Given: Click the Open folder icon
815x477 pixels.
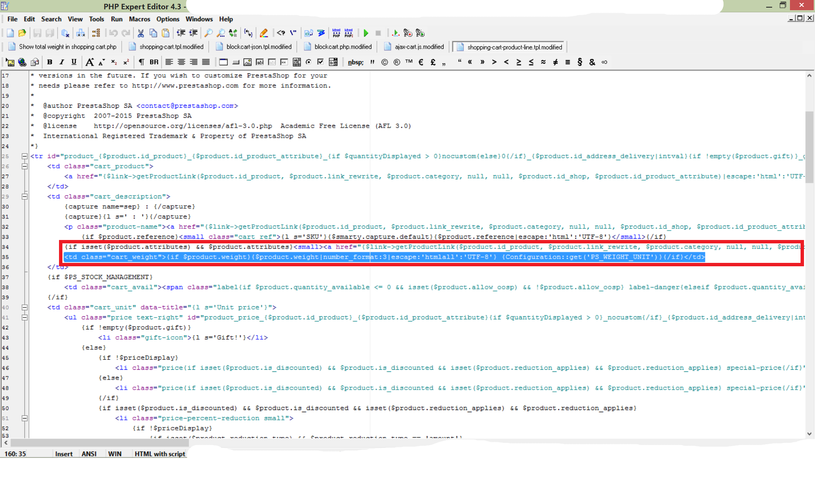Looking at the screenshot, I should tap(22, 33).
